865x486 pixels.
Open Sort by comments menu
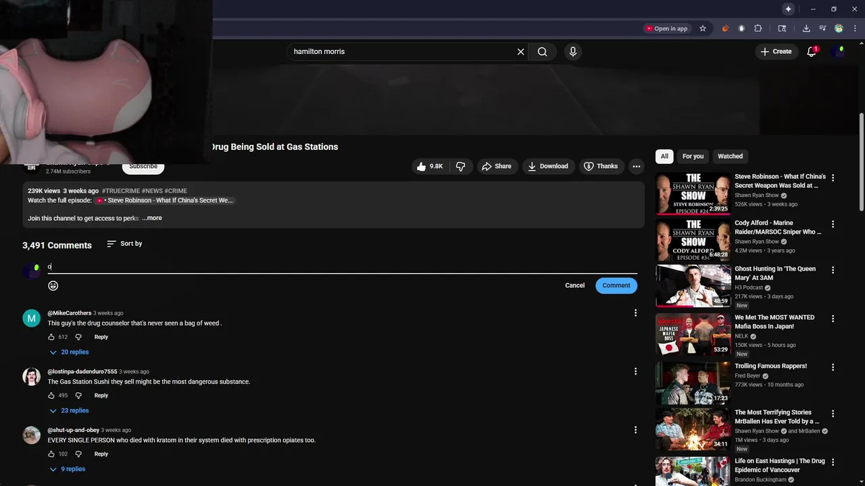tap(124, 244)
